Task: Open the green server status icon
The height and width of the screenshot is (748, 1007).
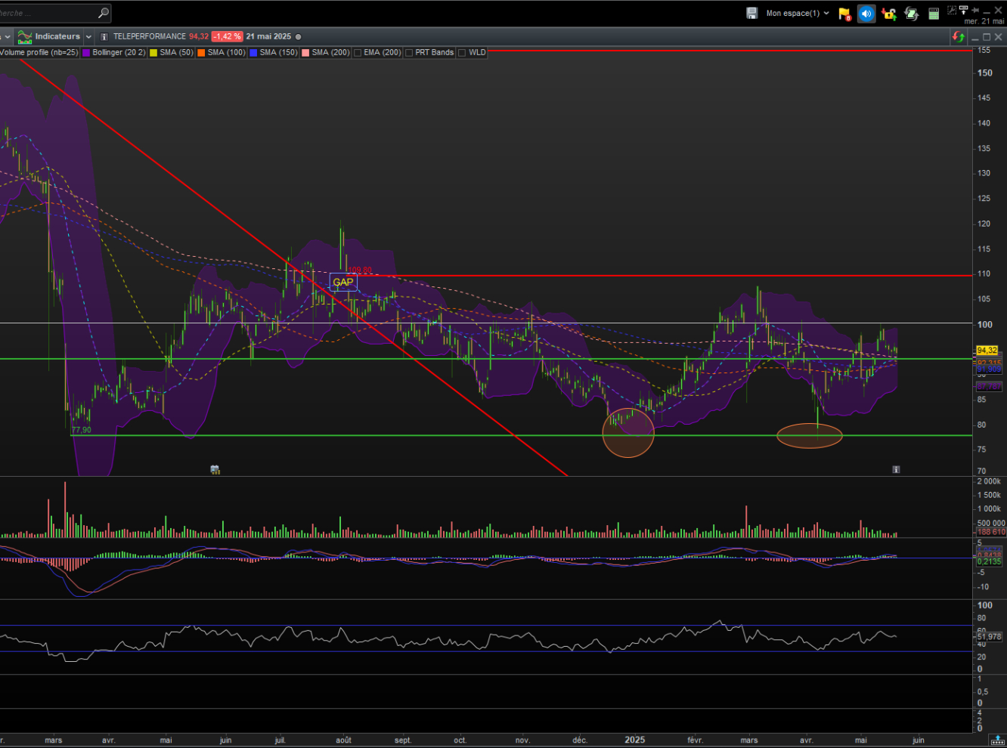Action: [934, 14]
